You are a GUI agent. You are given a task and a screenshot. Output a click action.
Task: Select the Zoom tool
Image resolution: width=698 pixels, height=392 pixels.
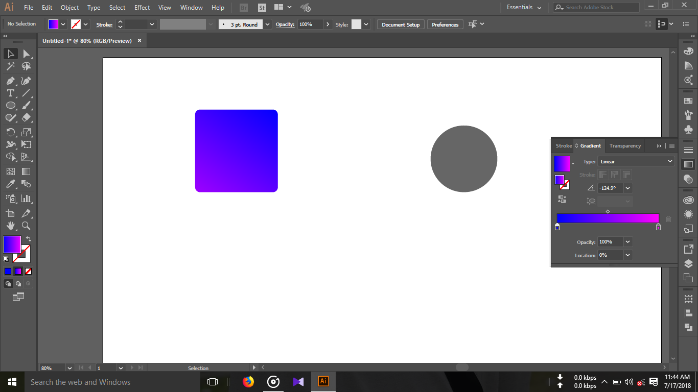(x=27, y=226)
